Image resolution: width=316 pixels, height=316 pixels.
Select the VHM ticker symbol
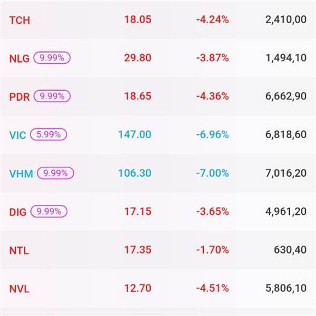21,173
